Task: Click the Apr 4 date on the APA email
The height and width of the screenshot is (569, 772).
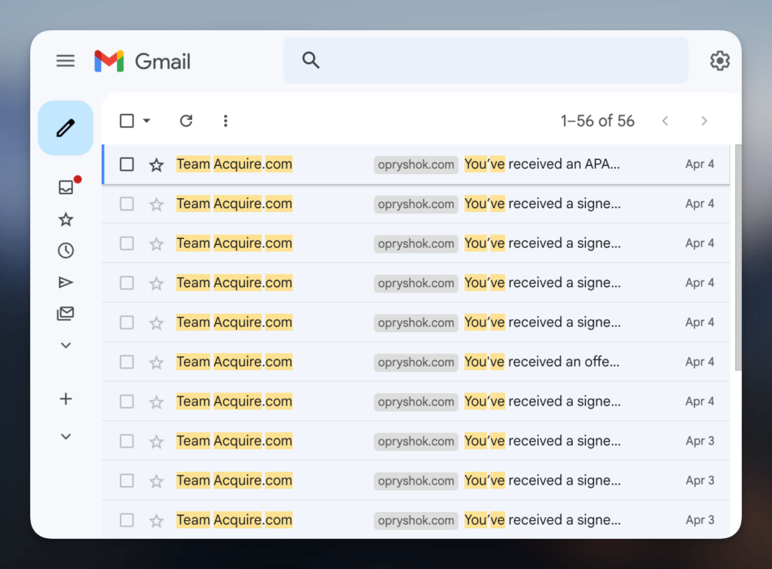Action: [x=700, y=164]
